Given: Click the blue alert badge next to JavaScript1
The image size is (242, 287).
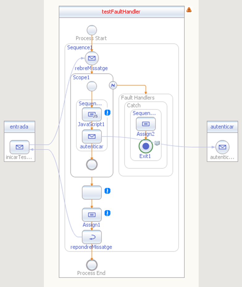Looking at the screenshot, I should 107,113.
